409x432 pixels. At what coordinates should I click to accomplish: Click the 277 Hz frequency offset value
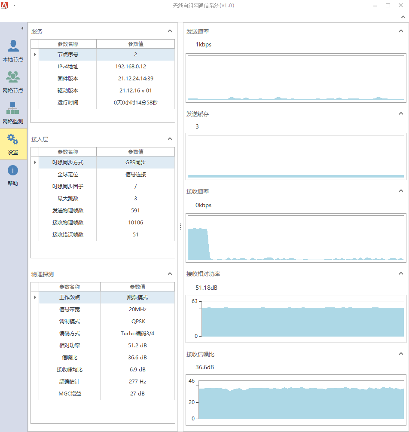click(x=137, y=382)
